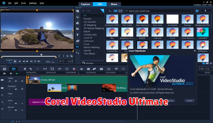Switch to the Share tab
The height and width of the screenshot is (123, 213).
(x=114, y=4)
